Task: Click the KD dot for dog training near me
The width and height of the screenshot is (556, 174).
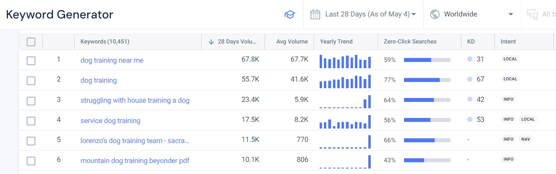Action: (x=470, y=59)
